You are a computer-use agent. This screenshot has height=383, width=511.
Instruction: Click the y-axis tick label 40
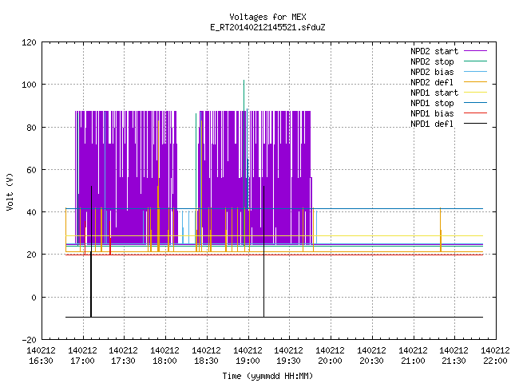click(31, 212)
